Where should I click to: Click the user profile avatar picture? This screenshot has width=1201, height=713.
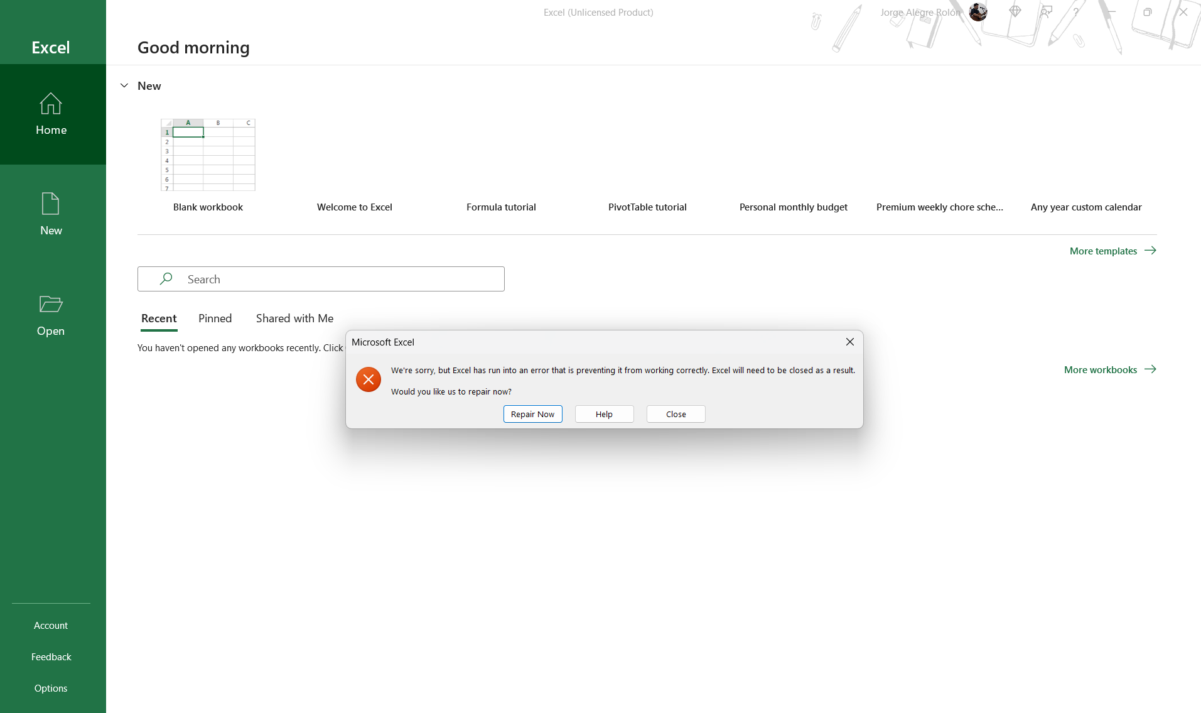(x=977, y=12)
